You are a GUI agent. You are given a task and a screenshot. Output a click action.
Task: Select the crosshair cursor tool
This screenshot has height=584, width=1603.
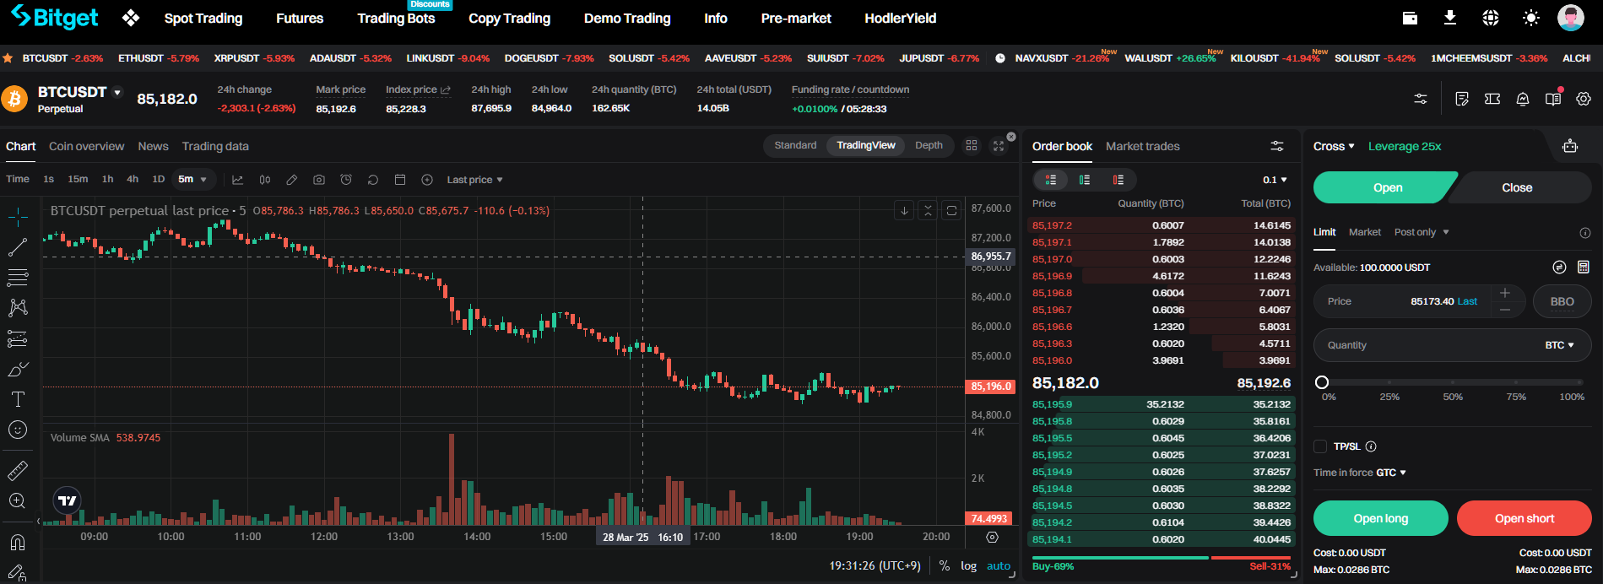pyautogui.click(x=18, y=218)
